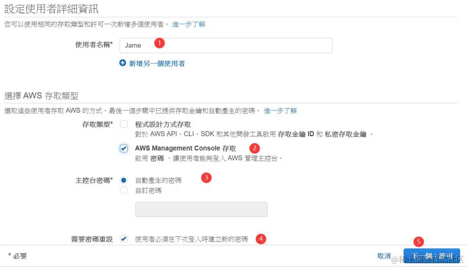
Task: Click red annotation badge number 5
Action: point(418,242)
